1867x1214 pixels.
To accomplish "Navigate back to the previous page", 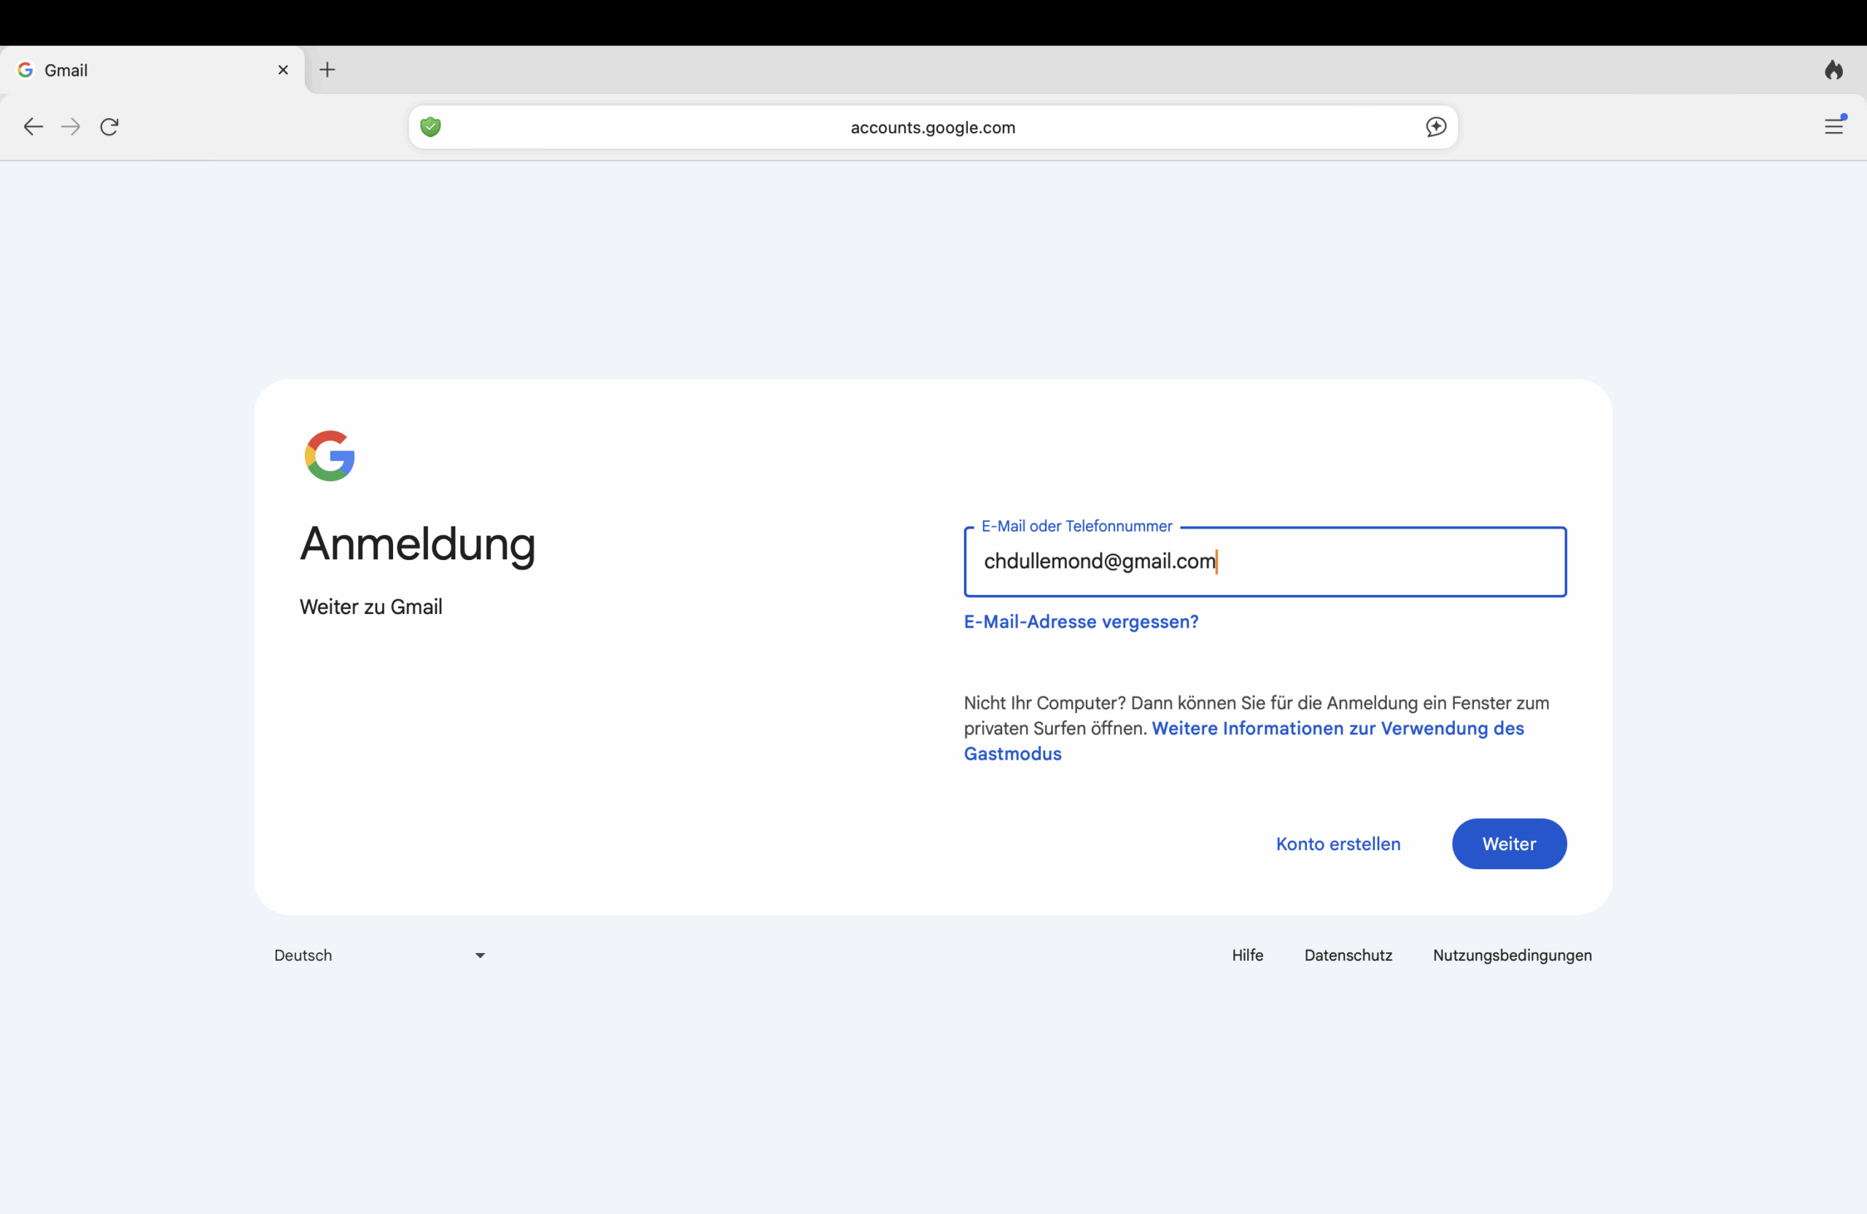I will point(33,126).
